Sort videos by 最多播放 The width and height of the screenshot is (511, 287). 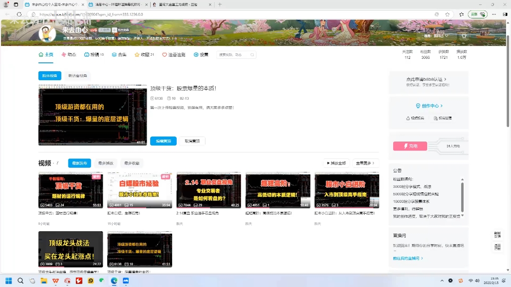tap(106, 163)
